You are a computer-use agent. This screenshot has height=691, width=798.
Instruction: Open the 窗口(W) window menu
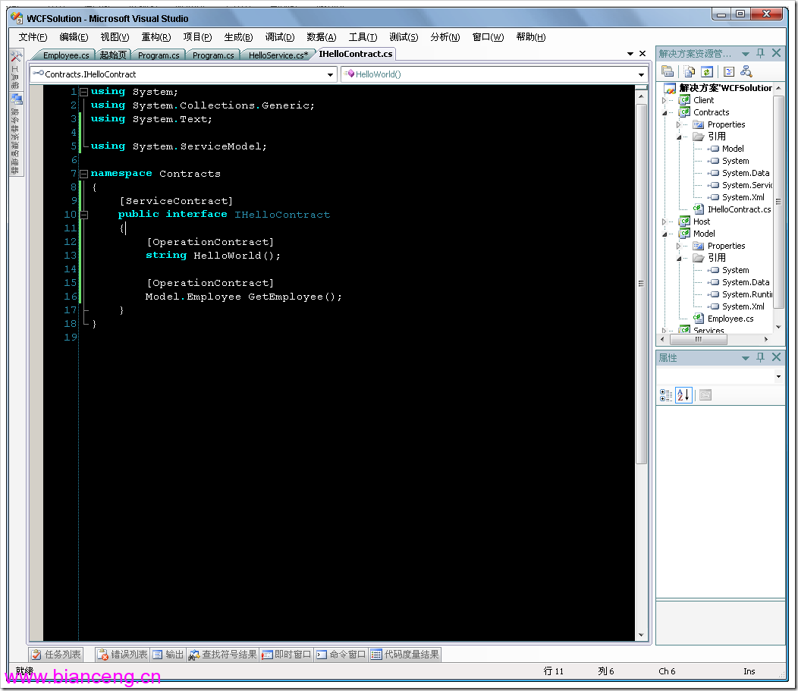point(488,37)
